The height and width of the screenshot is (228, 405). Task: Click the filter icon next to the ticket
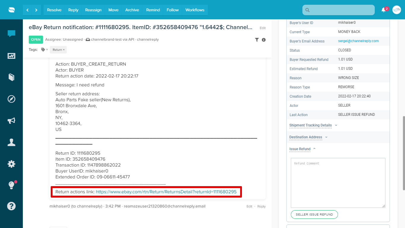[257, 39]
